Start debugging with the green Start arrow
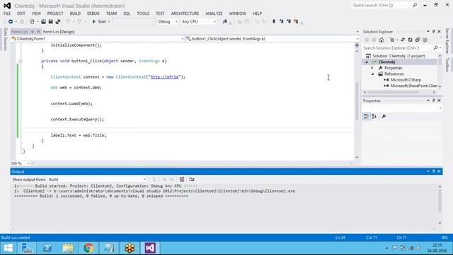This screenshot has height=255, width=453. (94, 22)
